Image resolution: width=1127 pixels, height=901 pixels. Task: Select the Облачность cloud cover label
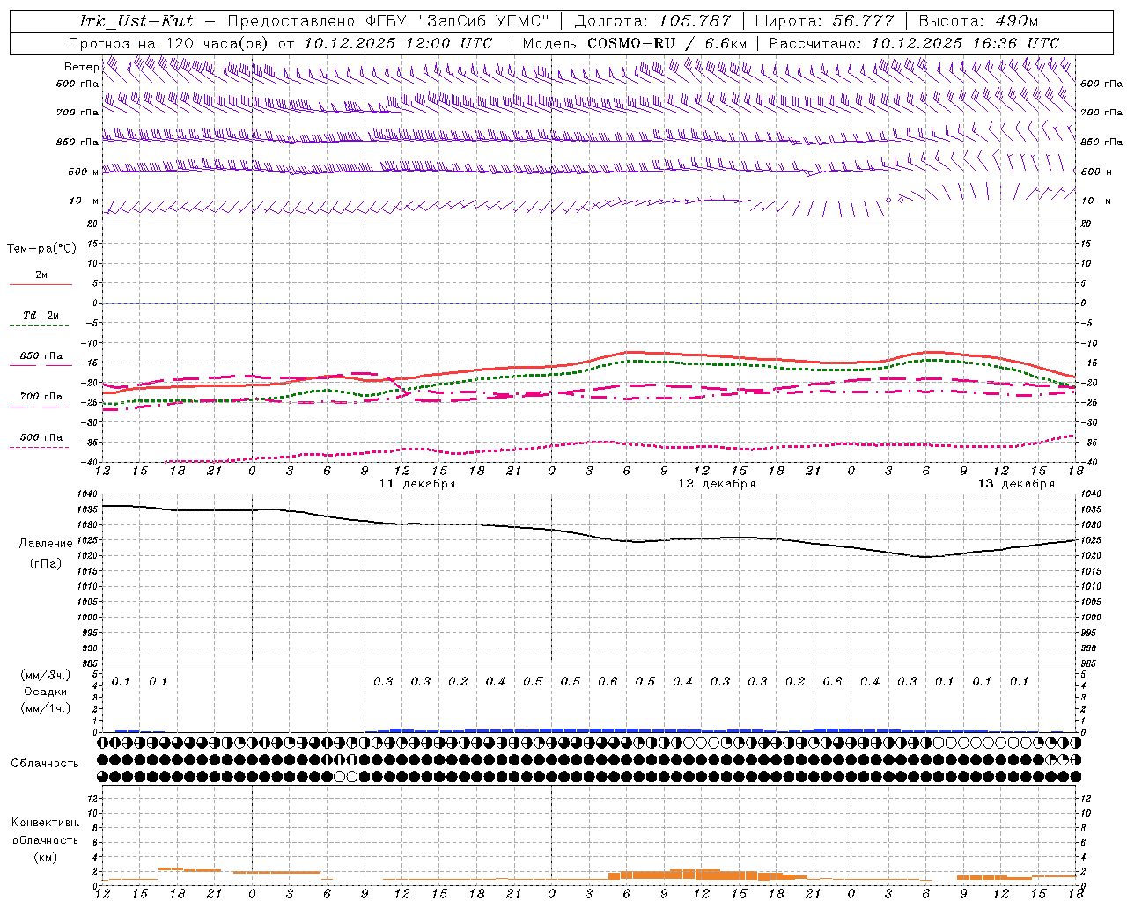[x=45, y=763]
